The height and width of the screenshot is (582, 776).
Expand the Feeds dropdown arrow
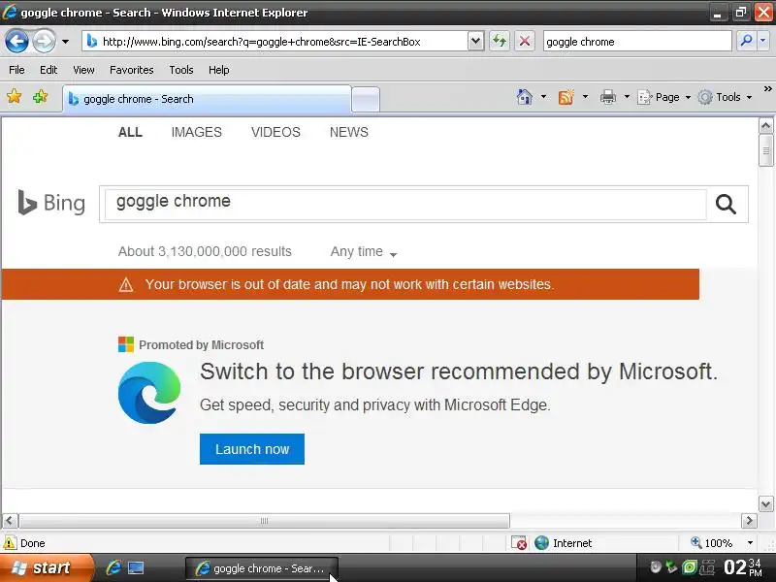(585, 97)
